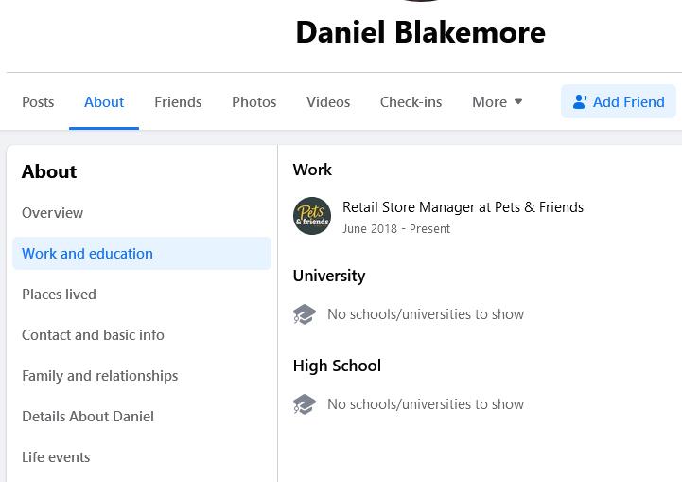This screenshot has height=482, width=682.
Task: Show Contact and basic info
Action: click(94, 335)
